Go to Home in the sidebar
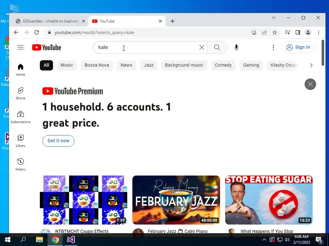This screenshot has width=329, height=246. [21, 70]
